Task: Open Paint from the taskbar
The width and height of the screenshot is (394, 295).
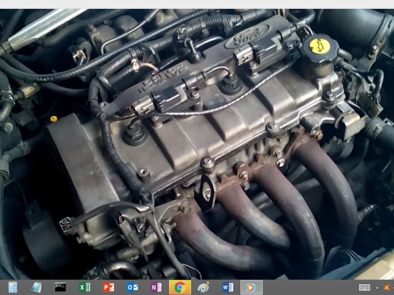Action: tap(203, 287)
